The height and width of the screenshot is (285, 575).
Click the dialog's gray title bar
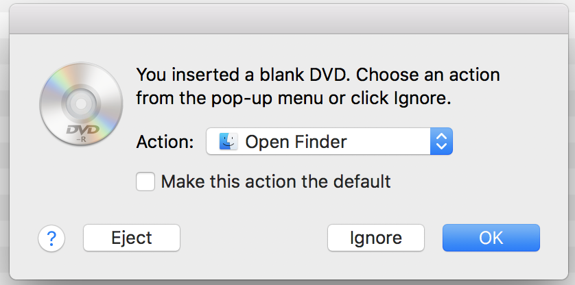(x=289, y=19)
